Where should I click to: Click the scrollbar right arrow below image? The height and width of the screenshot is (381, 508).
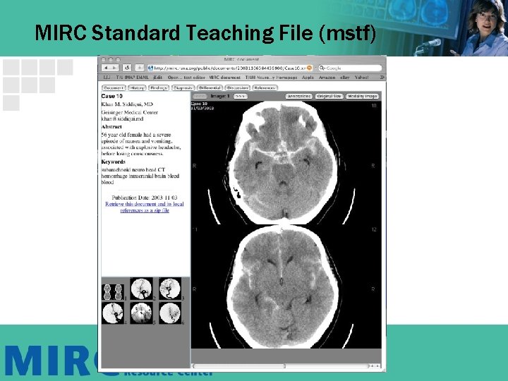[x=377, y=365]
